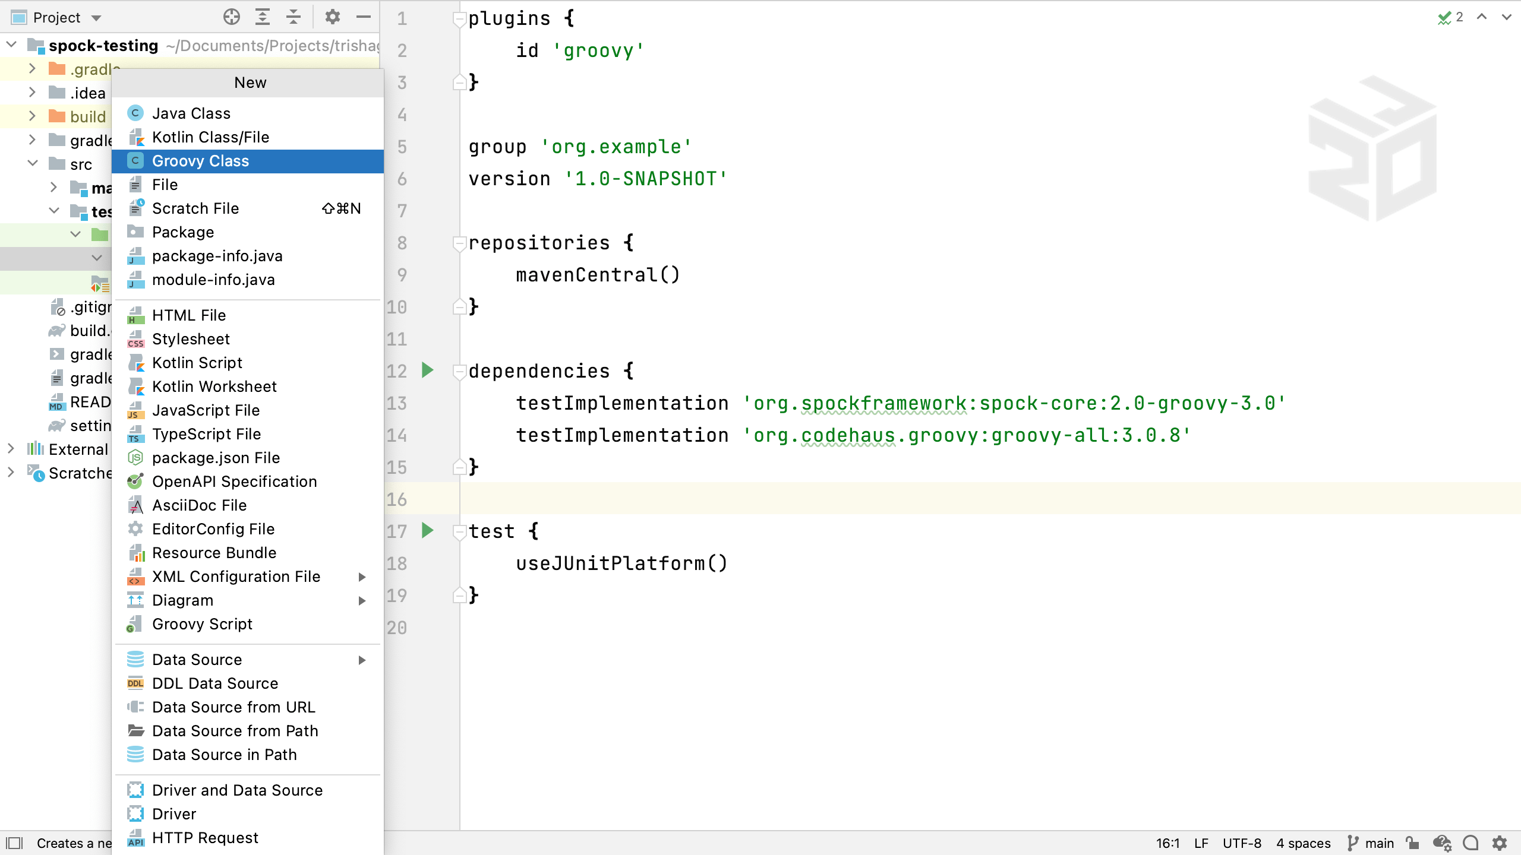
Task: Run the dependencies block via gutter arrow
Action: (427, 370)
